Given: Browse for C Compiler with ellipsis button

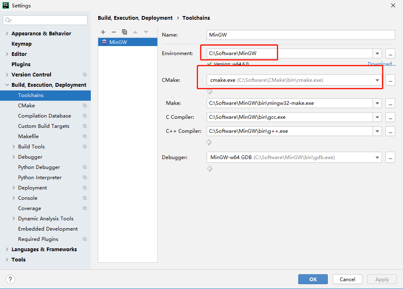Looking at the screenshot, I should 390,117.
